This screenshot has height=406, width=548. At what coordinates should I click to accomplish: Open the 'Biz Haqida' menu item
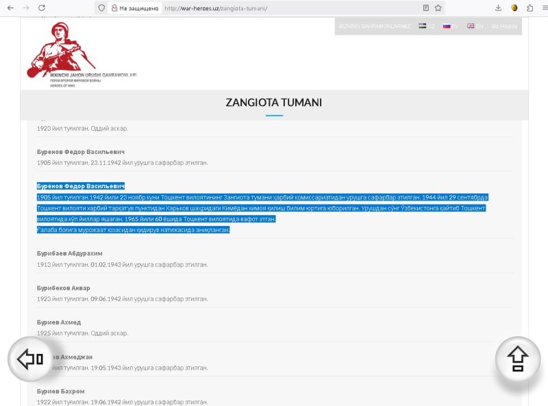click(x=504, y=26)
